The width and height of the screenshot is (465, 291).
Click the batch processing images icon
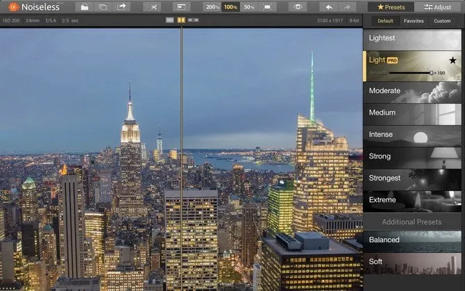[103, 7]
